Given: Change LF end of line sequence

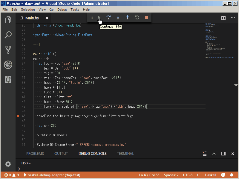Looking at the screenshot, I should [199, 175].
